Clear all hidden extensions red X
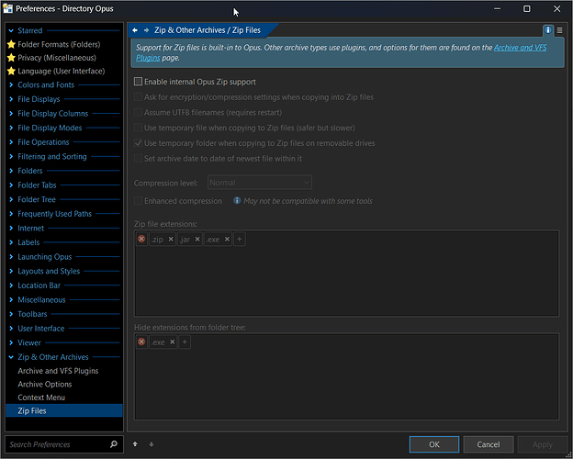573x459 pixels. [x=141, y=342]
